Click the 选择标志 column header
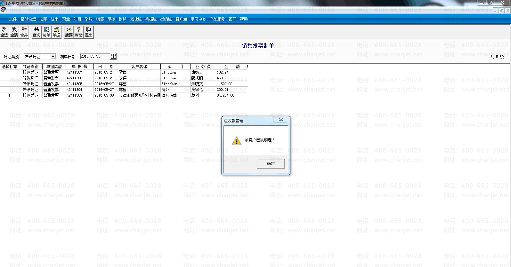The height and width of the screenshot is (267, 511). pyautogui.click(x=9, y=67)
